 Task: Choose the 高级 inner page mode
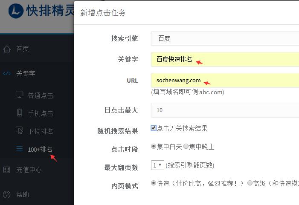250,183
